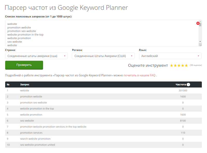The height and width of the screenshot is (153, 207).
Task: Click the textarea resize grip
Action: click(x=200, y=45)
